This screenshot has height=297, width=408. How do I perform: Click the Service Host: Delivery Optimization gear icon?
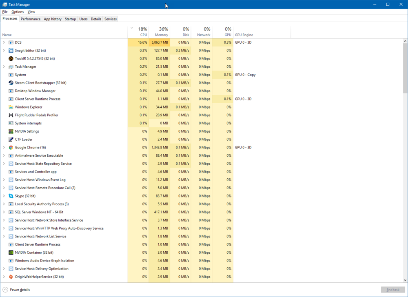[x=11, y=269]
